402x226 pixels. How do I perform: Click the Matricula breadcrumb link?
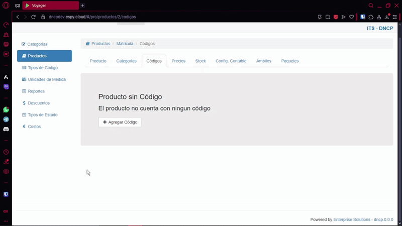(x=125, y=44)
